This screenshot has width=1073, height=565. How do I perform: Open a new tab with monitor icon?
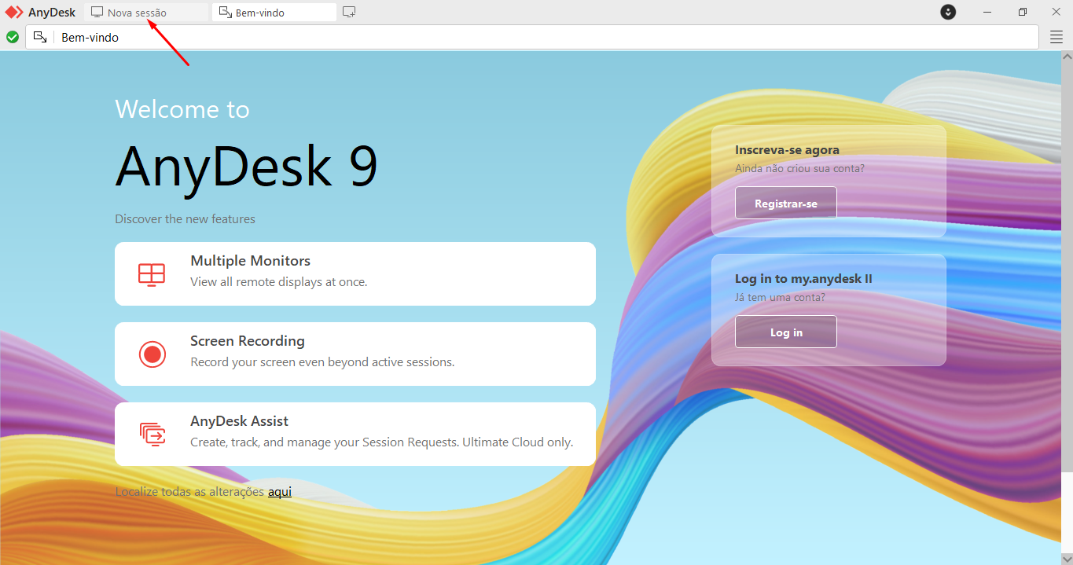350,12
